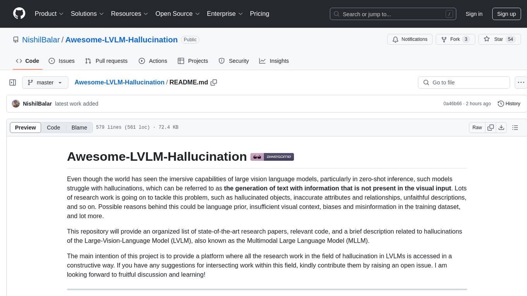Star this repository
527x296 pixels.
(x=499, y=39)
